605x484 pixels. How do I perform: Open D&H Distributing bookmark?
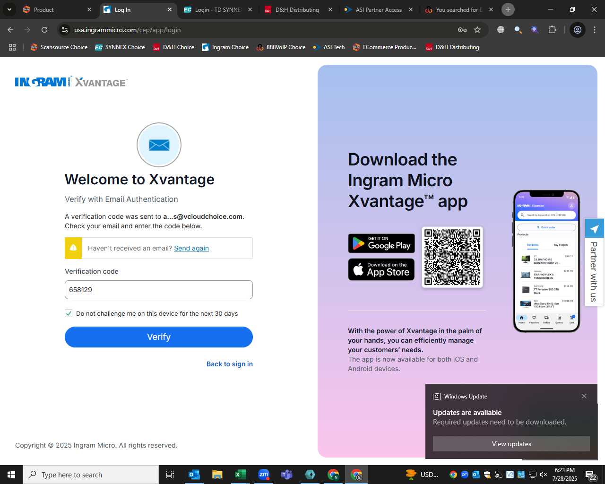coord(452,47)
